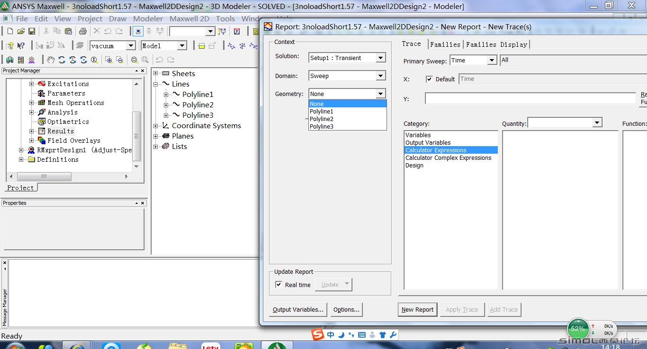Screen dimensions: 647x349
Task: Click the red Q icon in top toolbar
Action: point(237,31)
